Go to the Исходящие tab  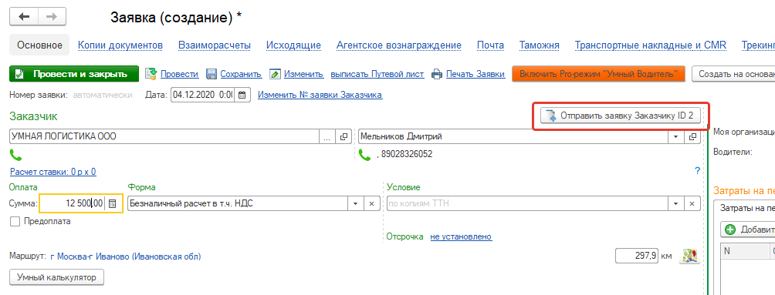coord(293,45)
